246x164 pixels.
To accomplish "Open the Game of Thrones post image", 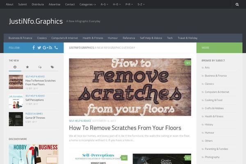I will pos(162,159).
